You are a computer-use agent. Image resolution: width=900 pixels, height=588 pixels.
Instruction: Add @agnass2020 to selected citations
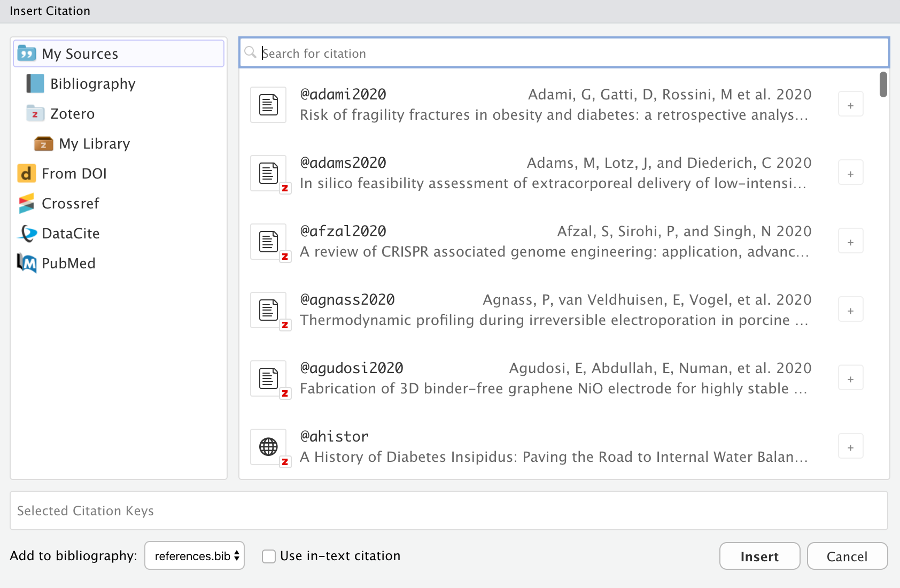850,309
